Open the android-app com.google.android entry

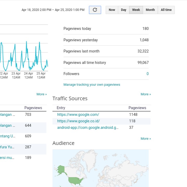pyautogui.click(x=88, y=128)
